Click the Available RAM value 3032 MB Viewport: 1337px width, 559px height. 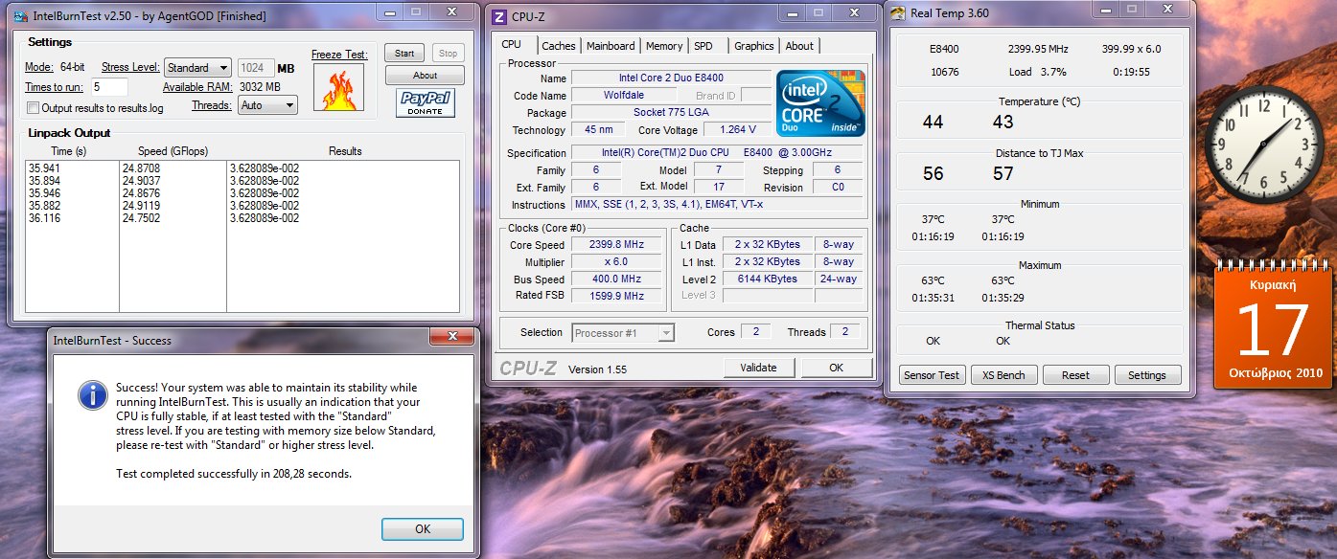click(260, 87)
